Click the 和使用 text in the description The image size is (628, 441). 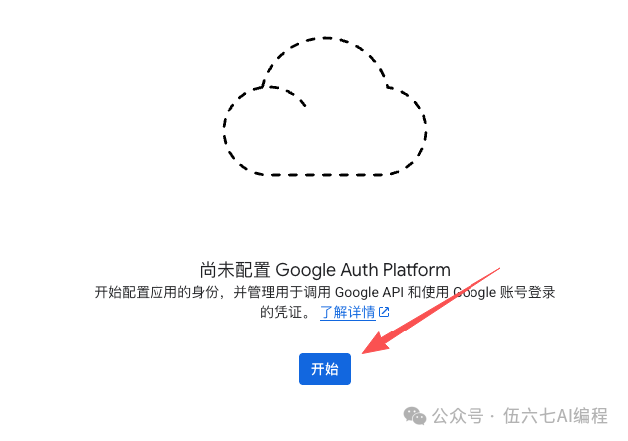coord(428,292)
